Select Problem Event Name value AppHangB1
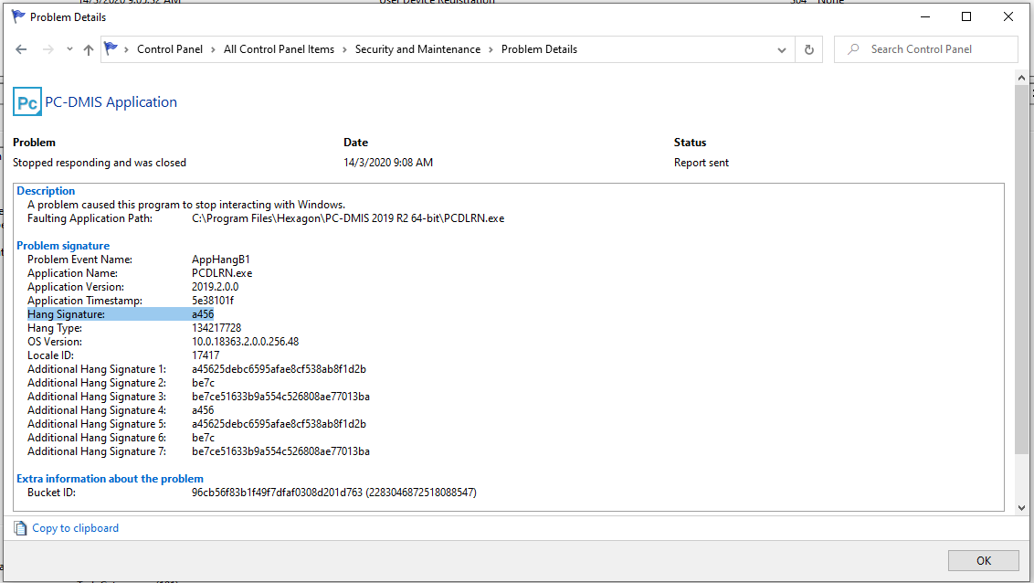 (221, 260)
